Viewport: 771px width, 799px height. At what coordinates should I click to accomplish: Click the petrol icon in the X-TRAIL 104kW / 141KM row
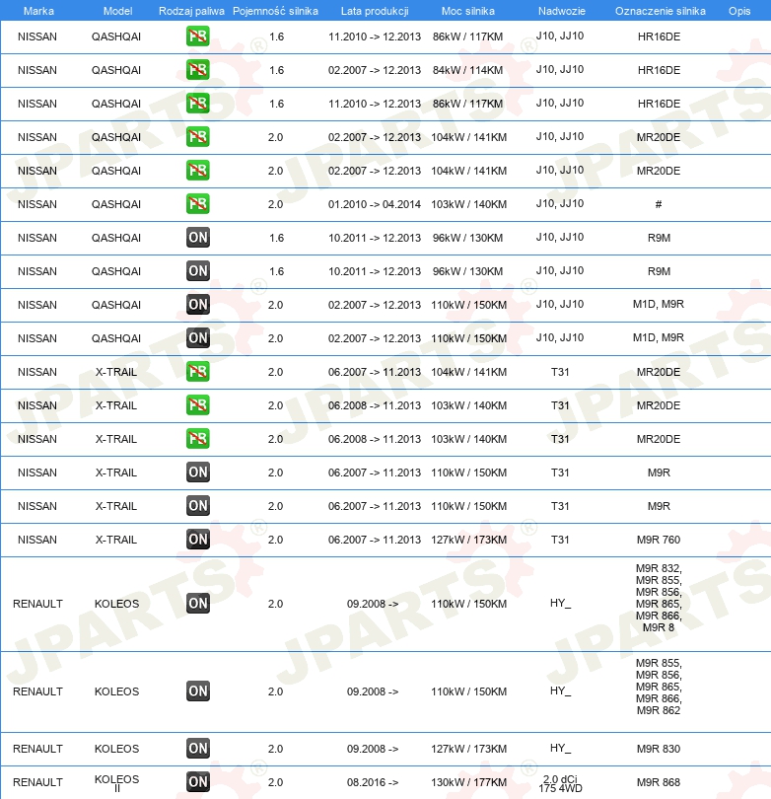[x=197, y=372]
